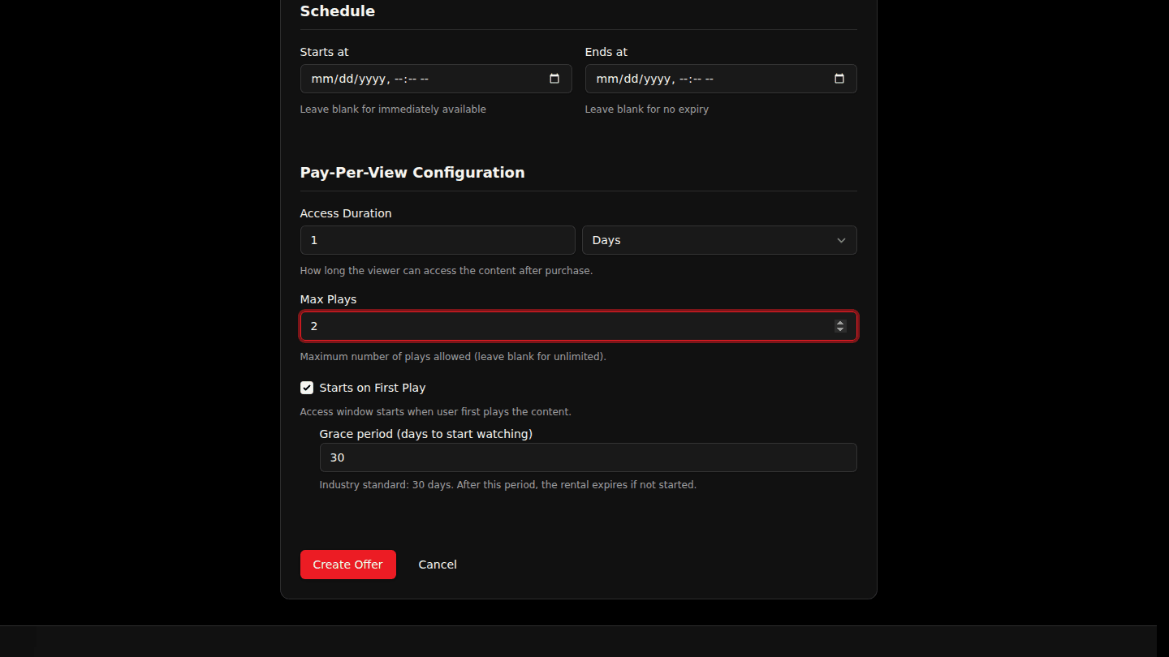
Task: Click the Cancel button
Action: 438,565
